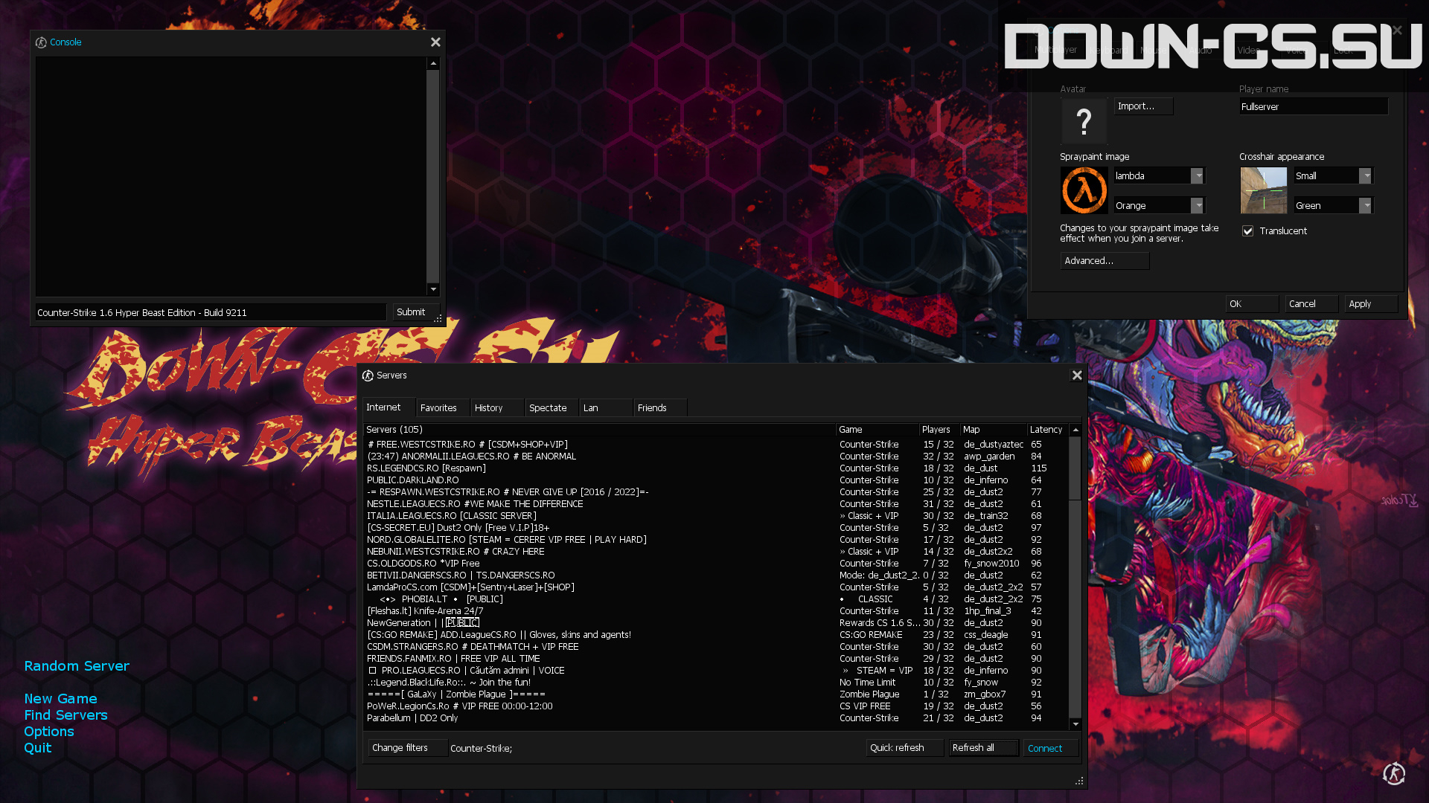Click the Steam icon in the Console title bar
This screenshot has width=1429, height=803.
[x=41, y=42]
